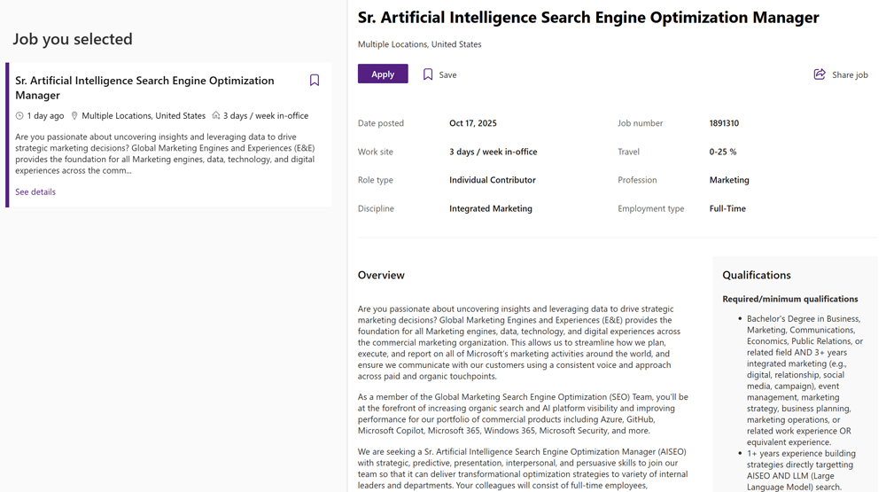Viewport: 886px width, 492px height.
Task: Click the location pin icon in job card
Action: (x=74, y=115)
